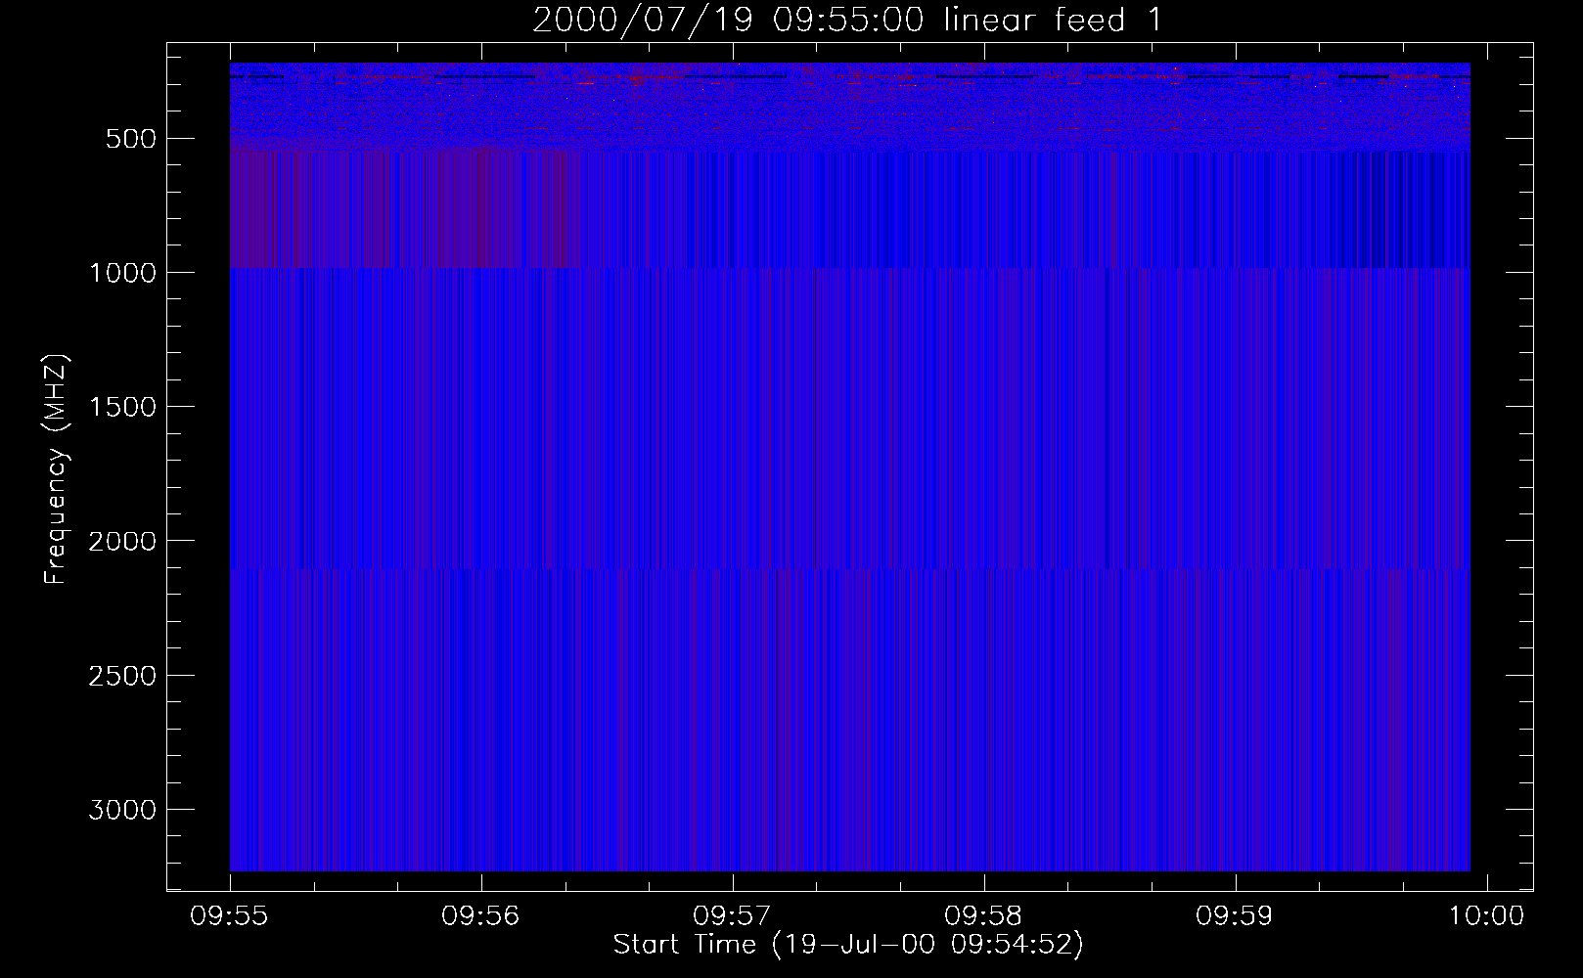This screenshot has height=978, width=1583.
Task: Select the 1500 frequency tick label
Action: [x=123, y=407]
